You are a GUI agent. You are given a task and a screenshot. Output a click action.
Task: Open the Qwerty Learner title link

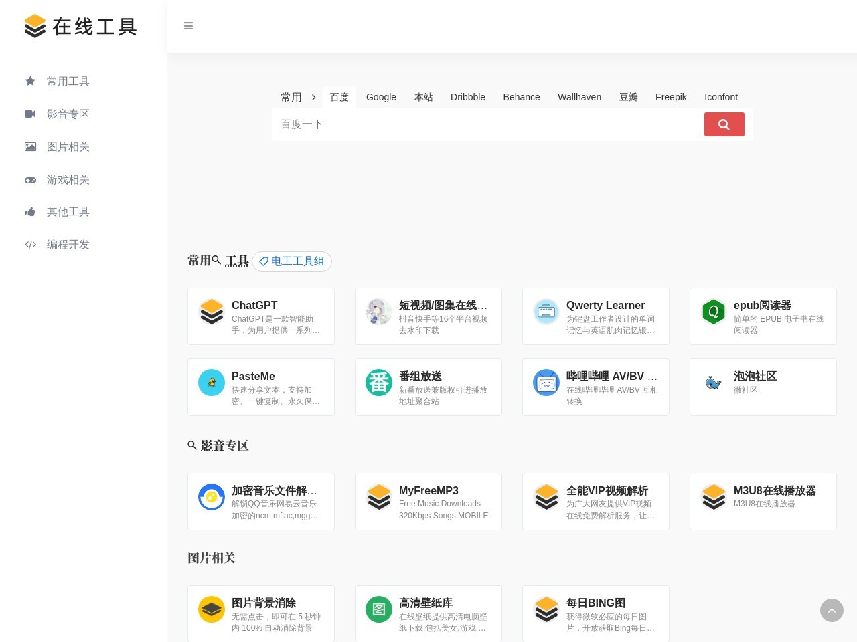[605, 305]
